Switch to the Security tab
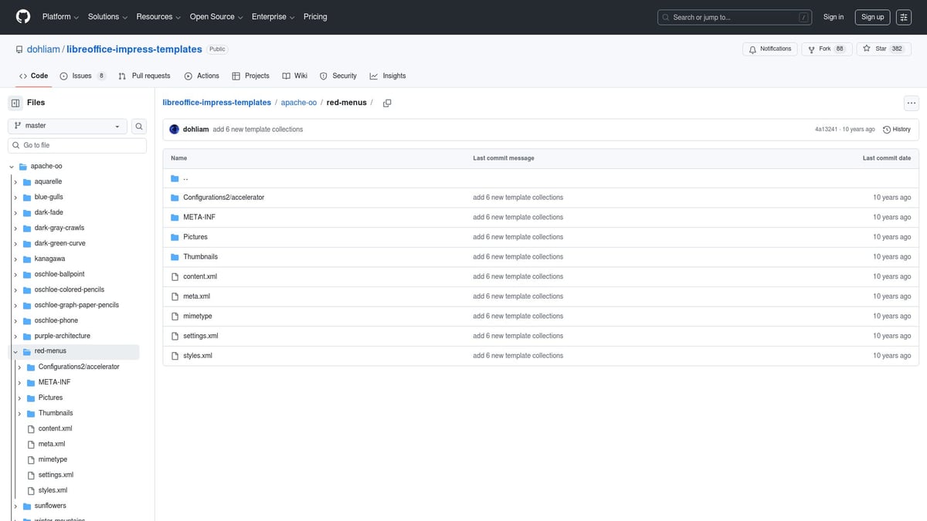The width and height of the screenshot is (927, 521). (338, 76)
